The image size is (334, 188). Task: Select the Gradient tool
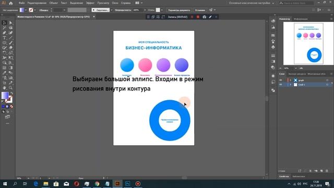coord(10,68)
